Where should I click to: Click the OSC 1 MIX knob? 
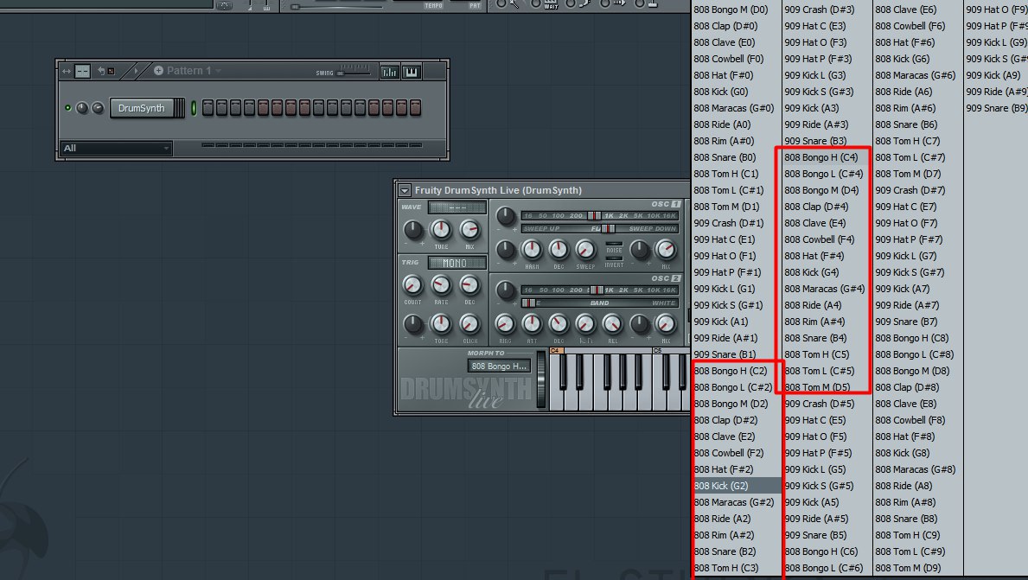point(666,250)
